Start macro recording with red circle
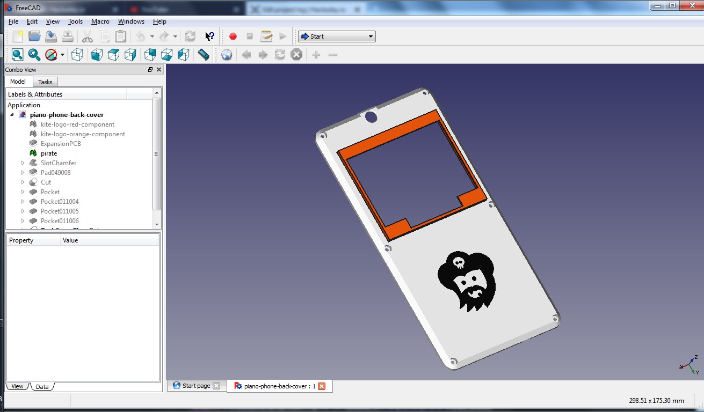The height and width of the screenshot is (412, 704). pos(233,36)
